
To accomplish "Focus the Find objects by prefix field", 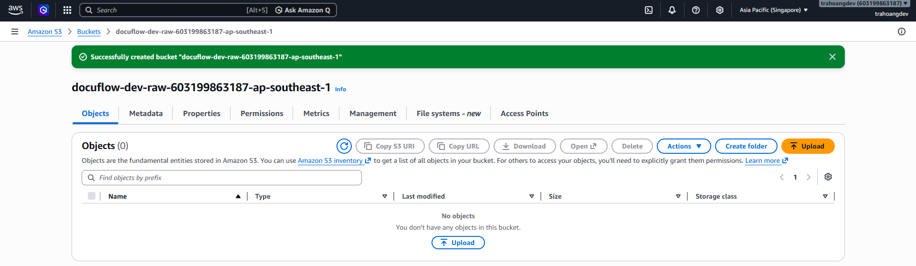I will point(221,178).
